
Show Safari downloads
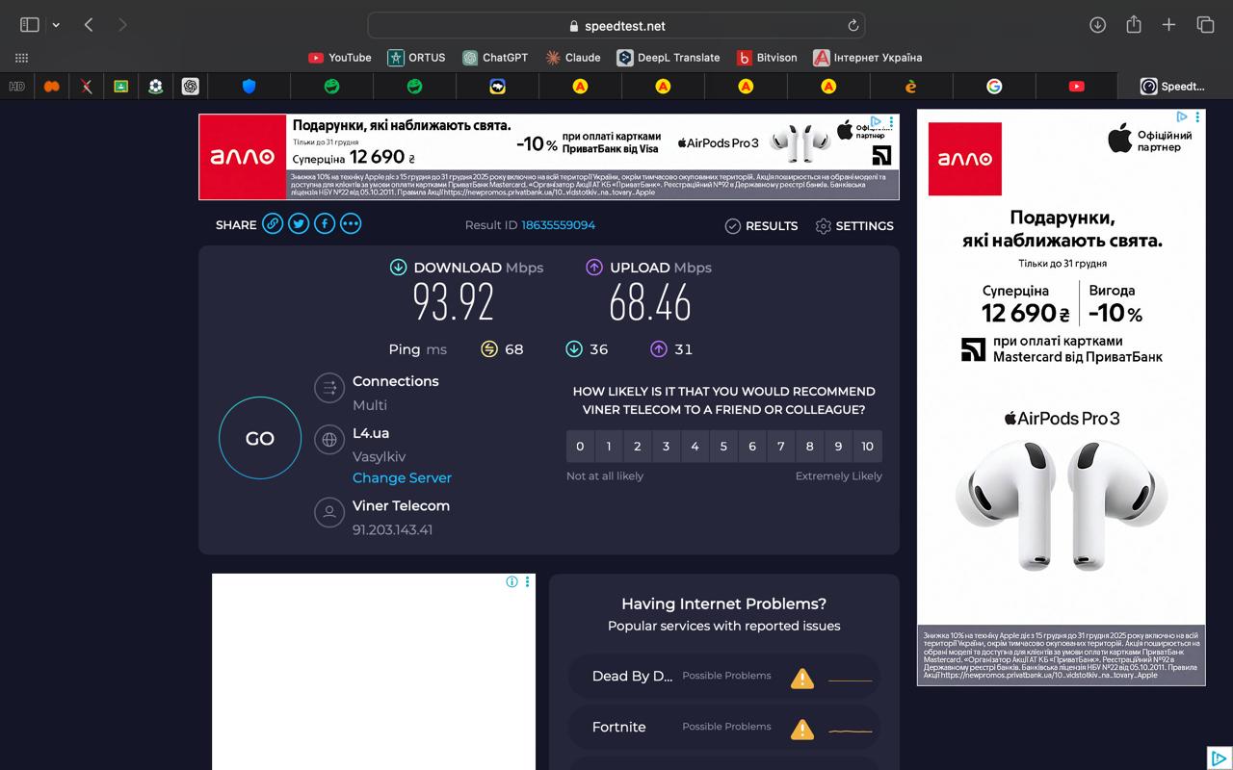pyautogui.click(x=1097, y=25)
